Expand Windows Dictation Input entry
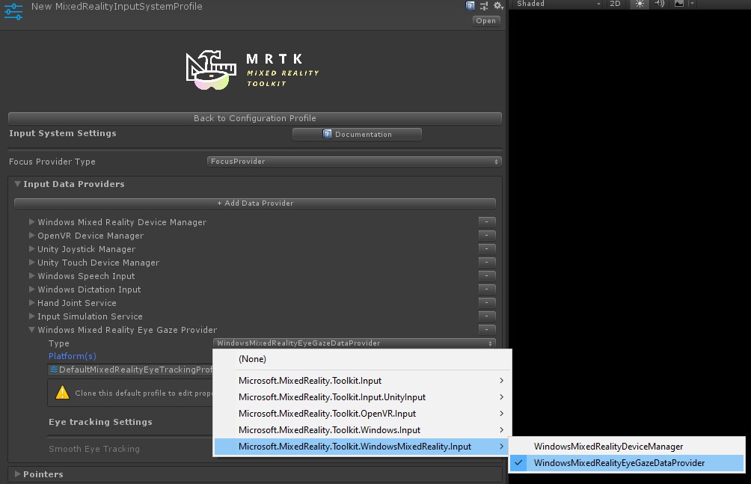Screen dimensions: 751x484 (x=31, y=289)
